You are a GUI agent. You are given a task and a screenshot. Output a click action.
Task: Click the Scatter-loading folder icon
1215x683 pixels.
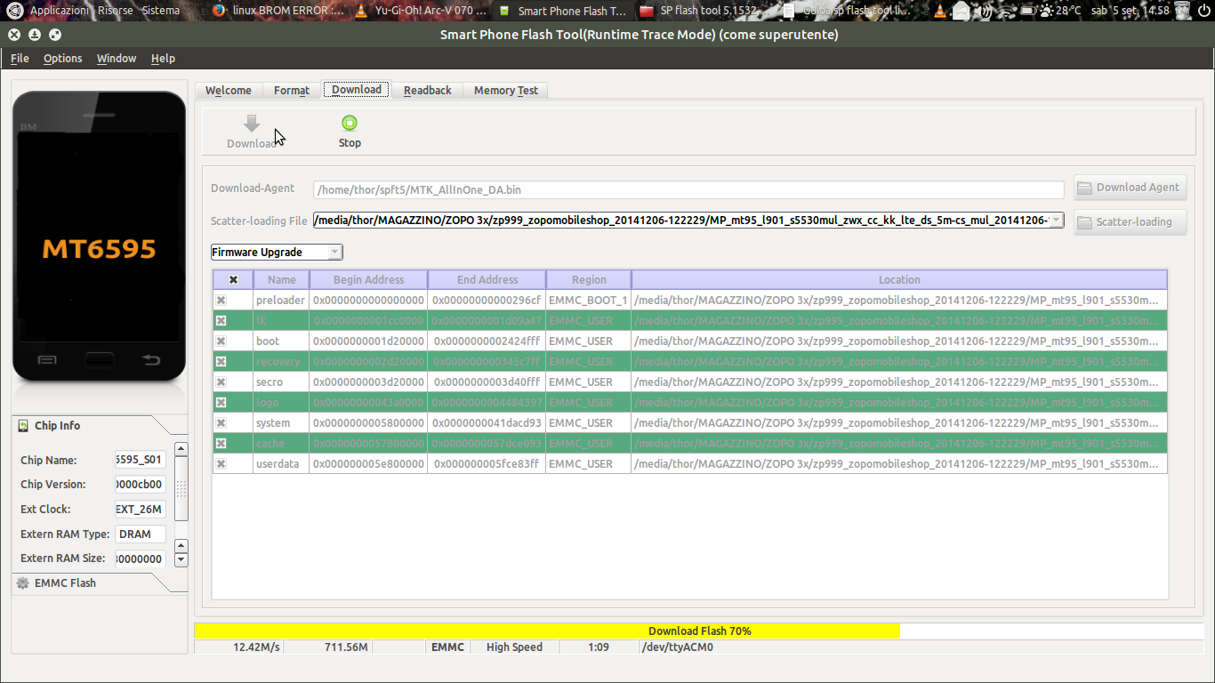[1084, 222]
